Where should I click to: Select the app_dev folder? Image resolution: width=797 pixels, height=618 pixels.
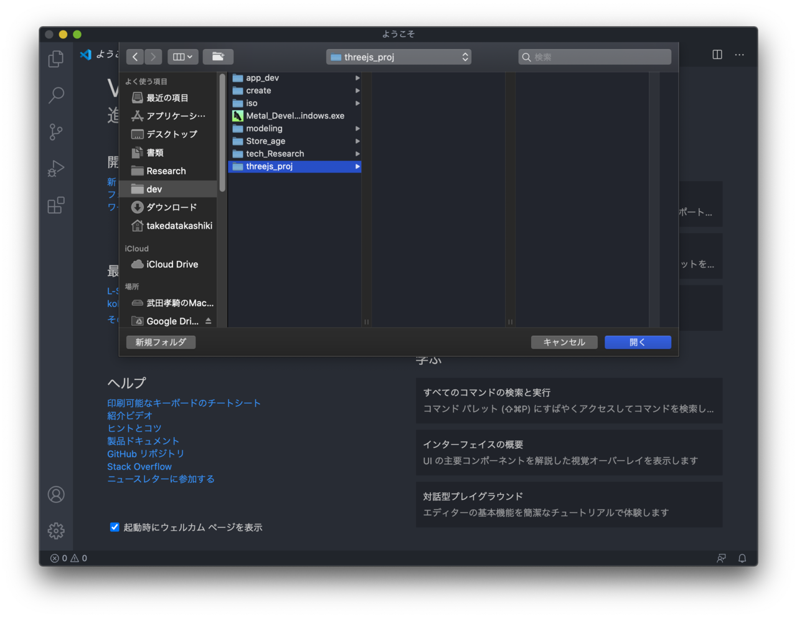pos(295,78)
